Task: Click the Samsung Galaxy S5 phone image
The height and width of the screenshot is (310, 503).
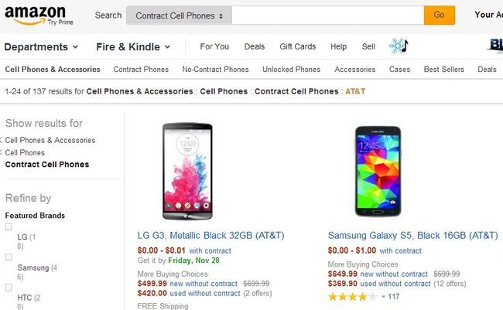Action: pos(379,170)
